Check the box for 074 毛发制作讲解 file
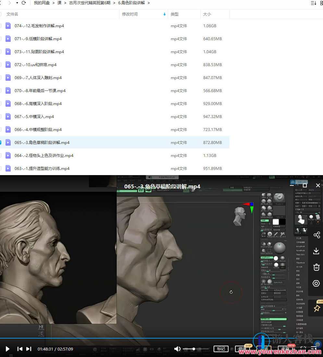The image size is (323, 357). coord(1,26)
